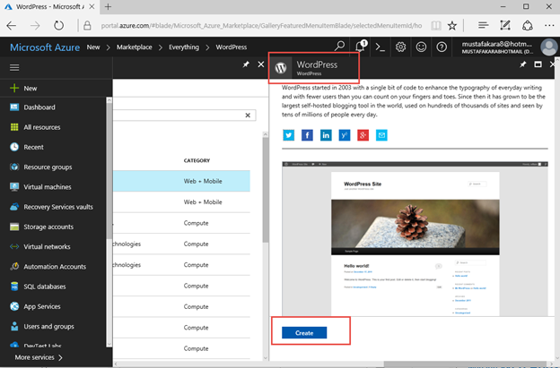Open portal settings gear

(x=400, y=47)
